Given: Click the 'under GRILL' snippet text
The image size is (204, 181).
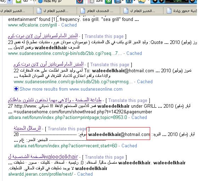Looking at the screenshot, I should 144,106.
